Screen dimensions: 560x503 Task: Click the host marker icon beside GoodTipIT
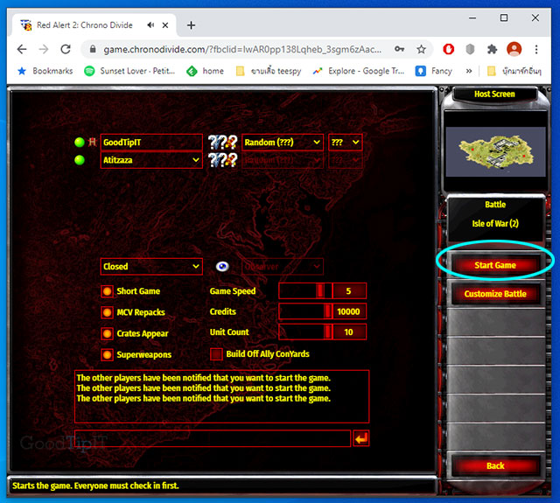(x=93, y=142)
